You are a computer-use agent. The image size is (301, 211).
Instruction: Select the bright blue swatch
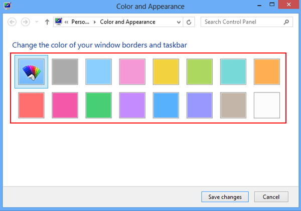(166, 105)
